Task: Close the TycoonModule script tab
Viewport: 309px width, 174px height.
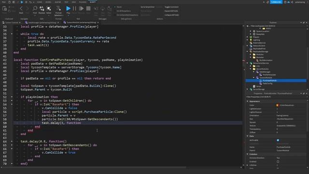Action: coord(98,23)
